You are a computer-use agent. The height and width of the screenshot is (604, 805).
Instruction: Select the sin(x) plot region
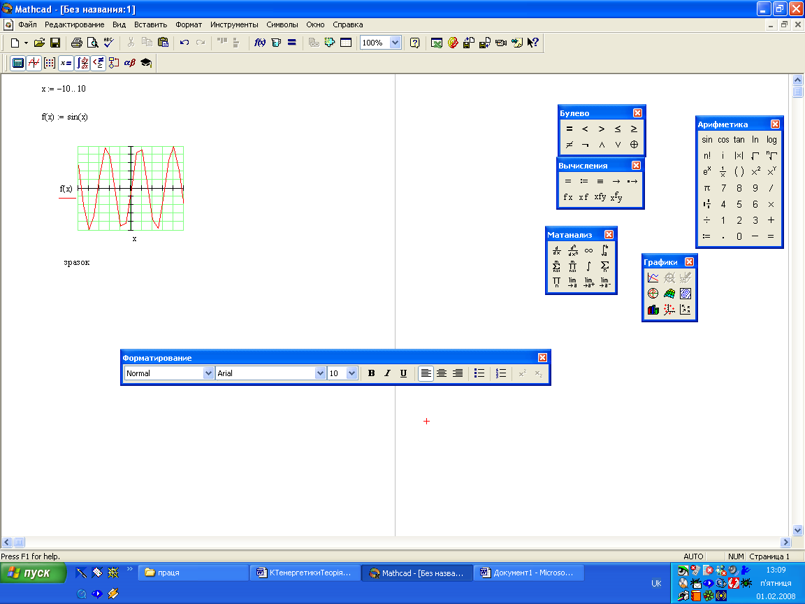point(131,189)
